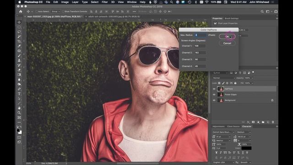Open the Search icon in options bar
The height and width of the screenshot is (165, 293).
point(262,11)
